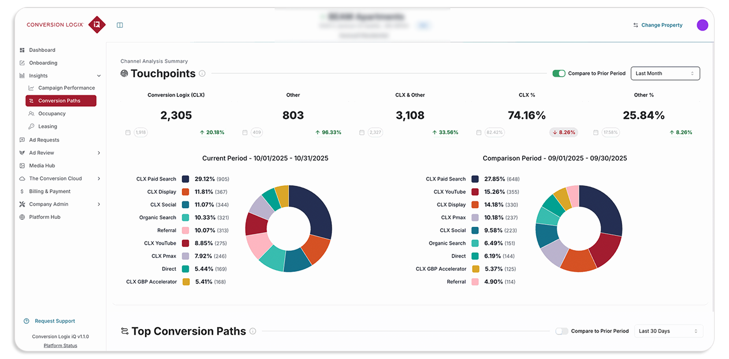Expand The Conversion Cloud chevron
Viewport: 729px width, 359px height.
[x=99, y=178]
